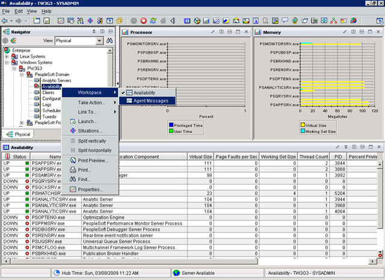The width and height of the screenshot is (385, 280).
Task: Click the Save workspace toolbar icon
Action: click(47, 21)
